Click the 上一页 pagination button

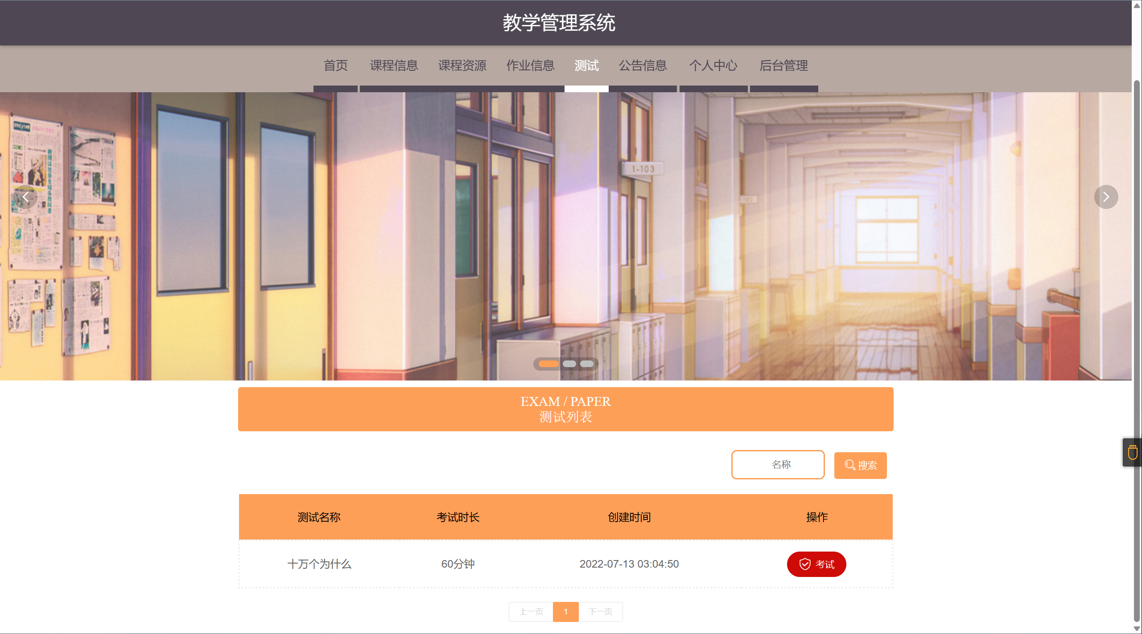(x=531, y=611)
